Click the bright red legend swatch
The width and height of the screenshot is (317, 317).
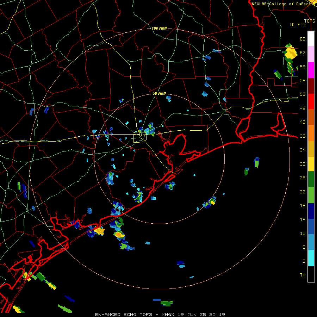311,101
